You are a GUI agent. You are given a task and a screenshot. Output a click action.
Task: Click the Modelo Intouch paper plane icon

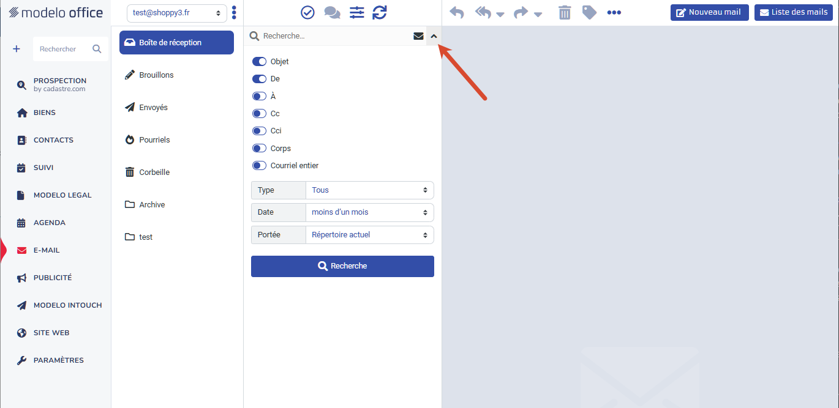pyautogui.click(x=21, y=305)
